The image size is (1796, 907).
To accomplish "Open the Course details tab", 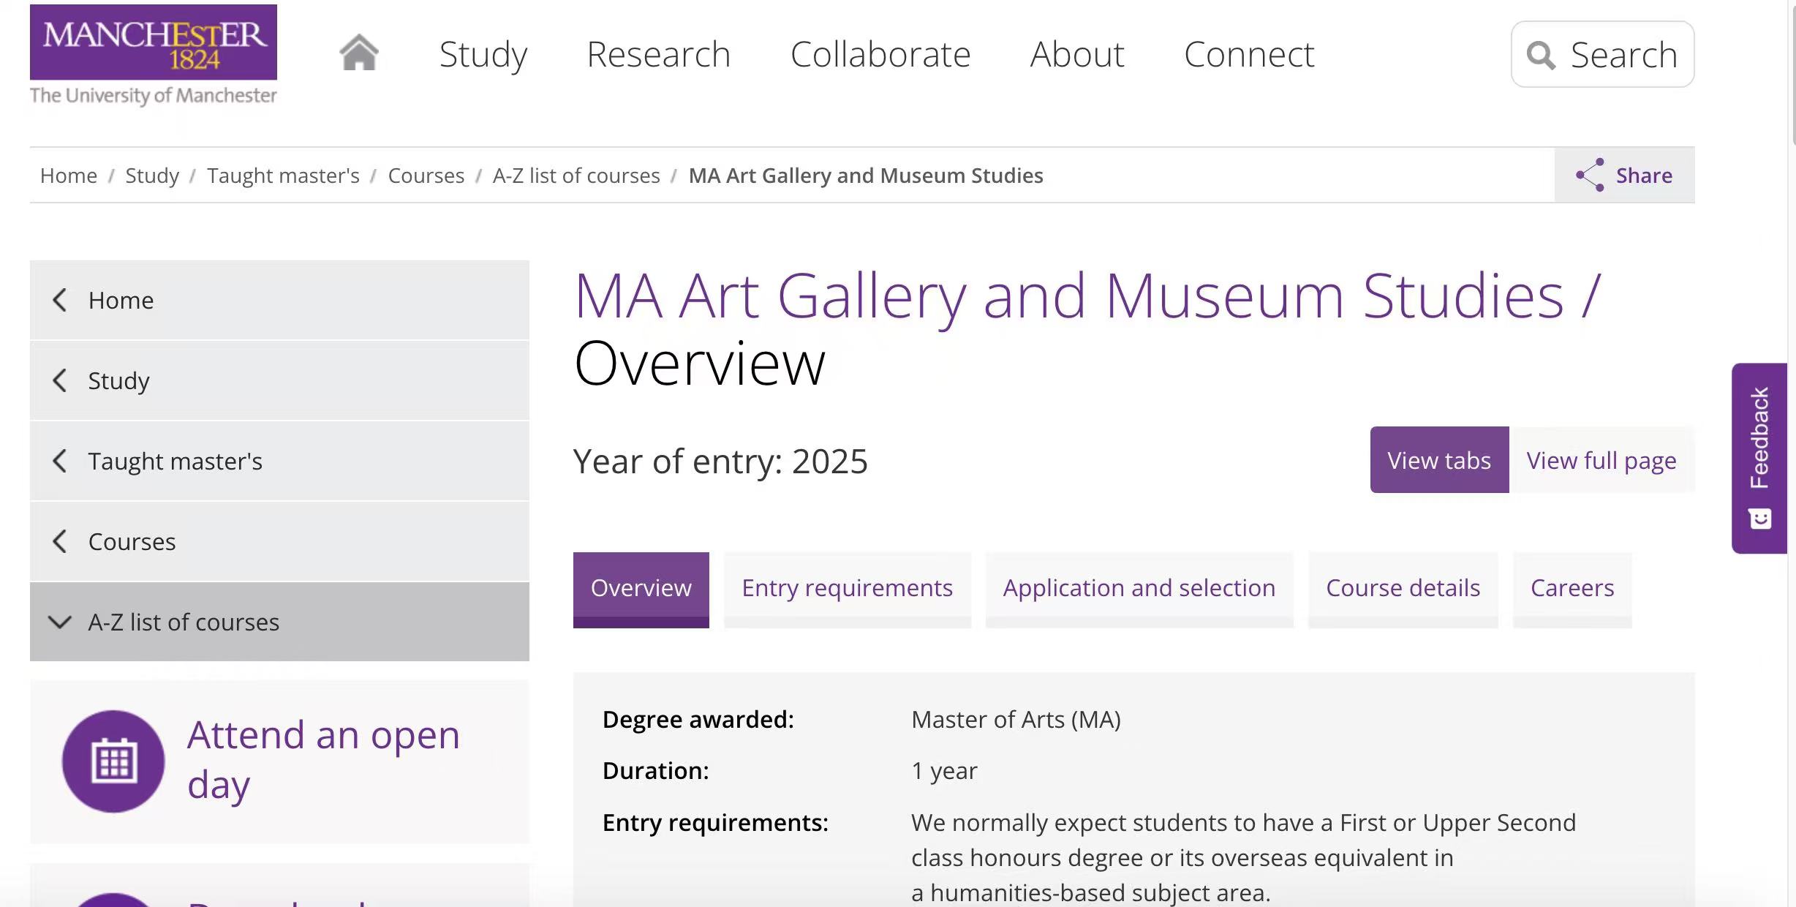I will [x=1402, y=588].
